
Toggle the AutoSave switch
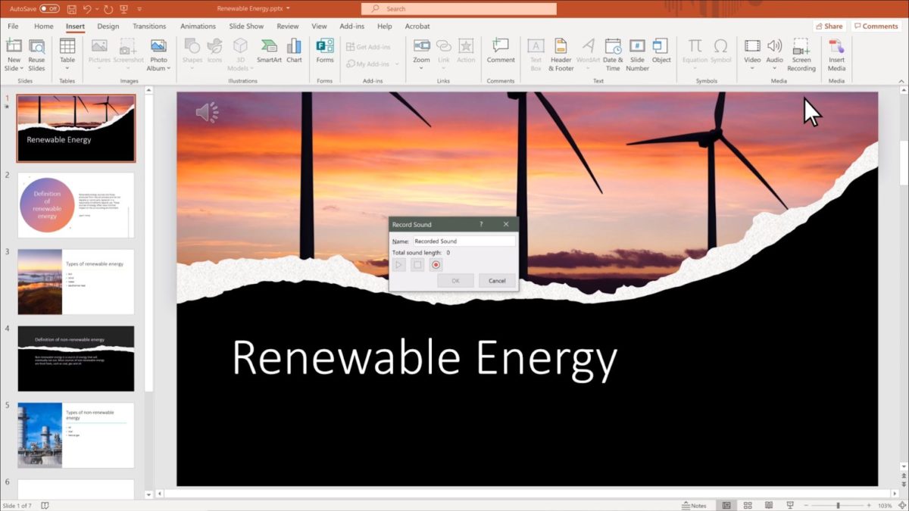pyautogui.click(x=49, y=8)
